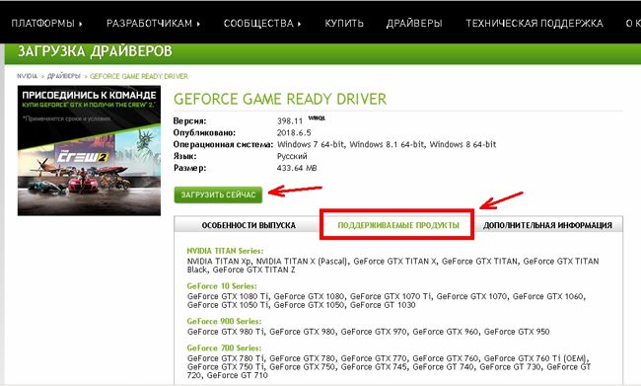Open the ДОПОЛНИТЕЛЬНАЯ ИНФОРМАЦИЯ tab
This screenshot has height=386, width=641.
[547, 225]
